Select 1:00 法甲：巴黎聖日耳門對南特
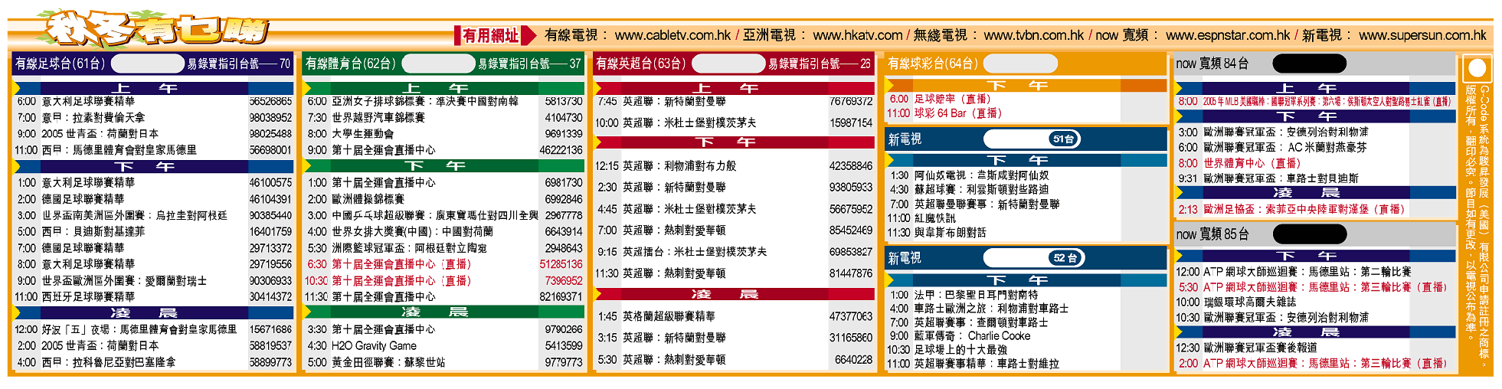The height and width of the screenshot is (389, 1502). [964, 295]
